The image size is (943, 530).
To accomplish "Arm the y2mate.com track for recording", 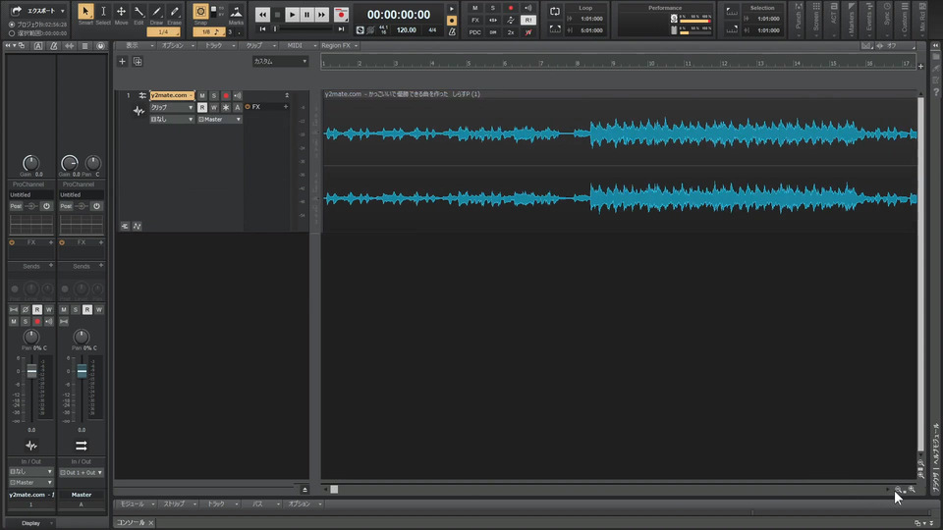I will tap(225, 95).
